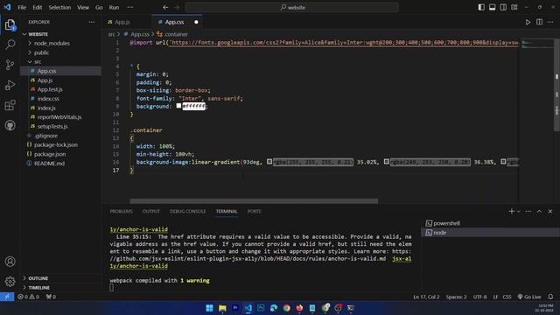This screenshot has height=315, width=560.
Task: Open the Go menu
Action: 99,7
